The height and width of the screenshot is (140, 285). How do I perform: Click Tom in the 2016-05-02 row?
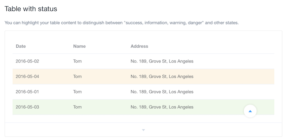tap(77, 61)
